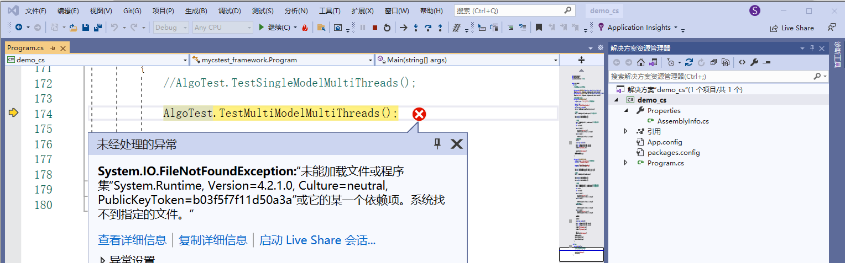Viewport: 845px width, 263px height.
Task: Open the Any CPU platform dropdown
Action: [x=223, y=28]
